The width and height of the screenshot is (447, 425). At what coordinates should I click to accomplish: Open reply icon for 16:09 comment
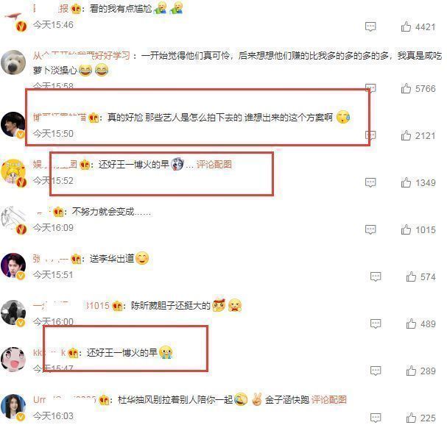pos(370,229)
